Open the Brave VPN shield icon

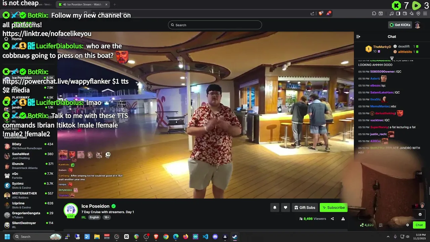[418, 13]
